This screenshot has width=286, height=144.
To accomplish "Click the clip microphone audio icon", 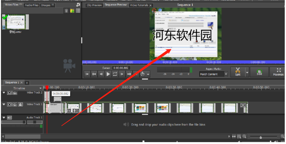I will click(75, 111).
